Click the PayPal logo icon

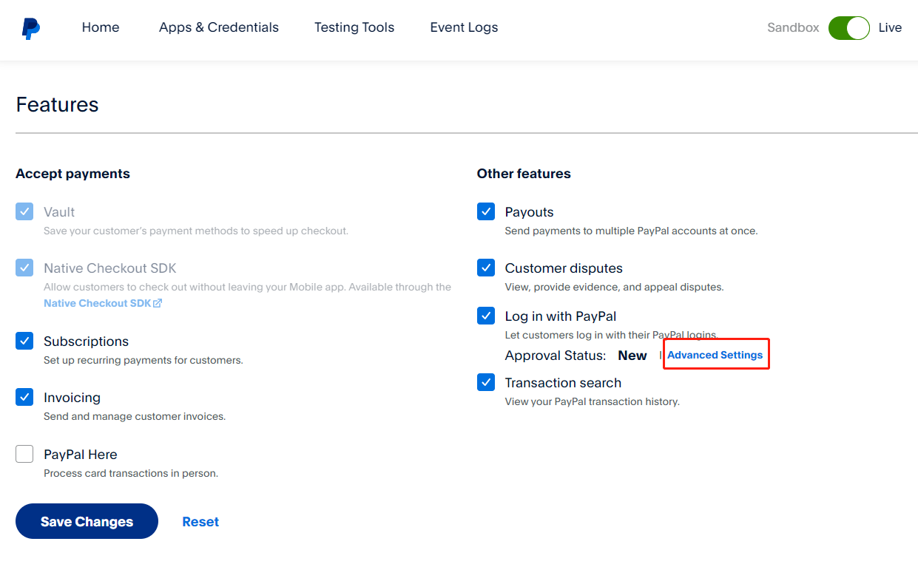30,29
